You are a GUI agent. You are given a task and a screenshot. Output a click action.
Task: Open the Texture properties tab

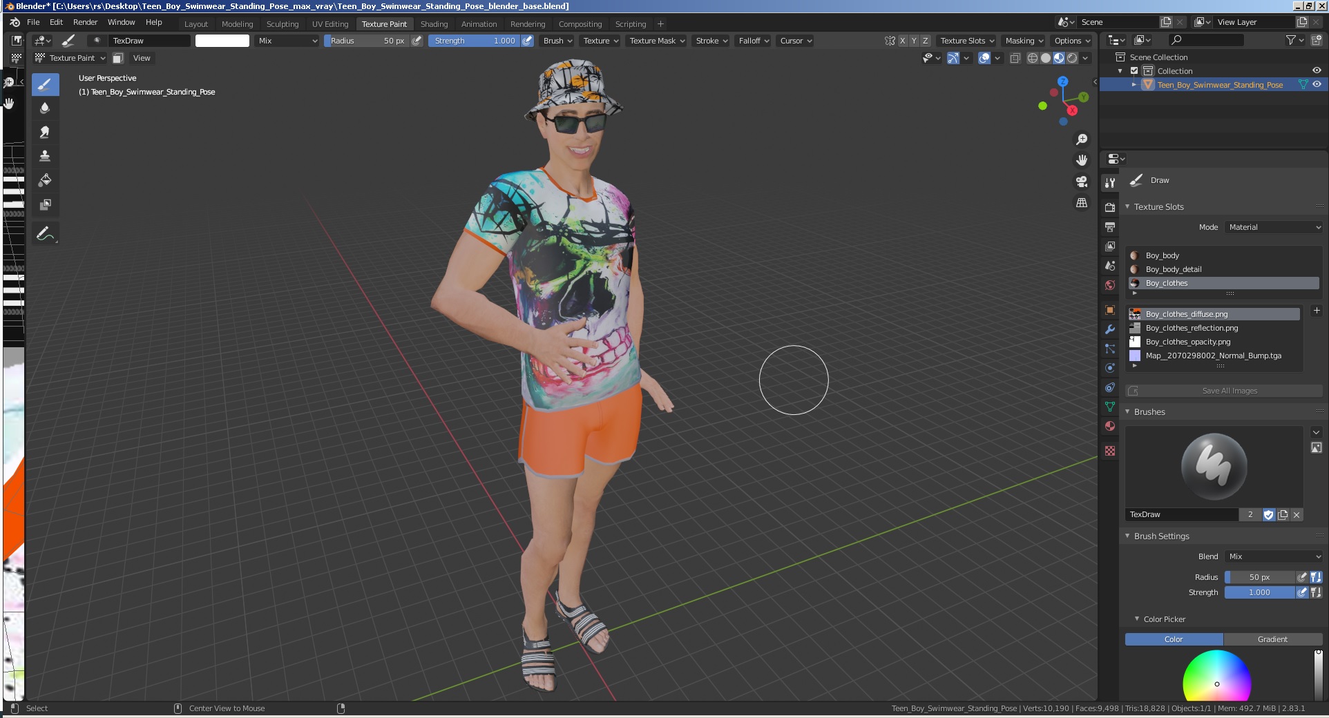(x=1110, y=451)
